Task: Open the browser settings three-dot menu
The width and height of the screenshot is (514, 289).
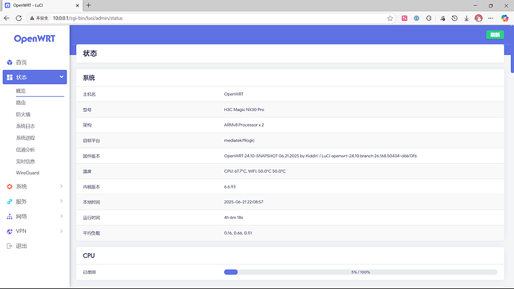Action: click(490, 19)
